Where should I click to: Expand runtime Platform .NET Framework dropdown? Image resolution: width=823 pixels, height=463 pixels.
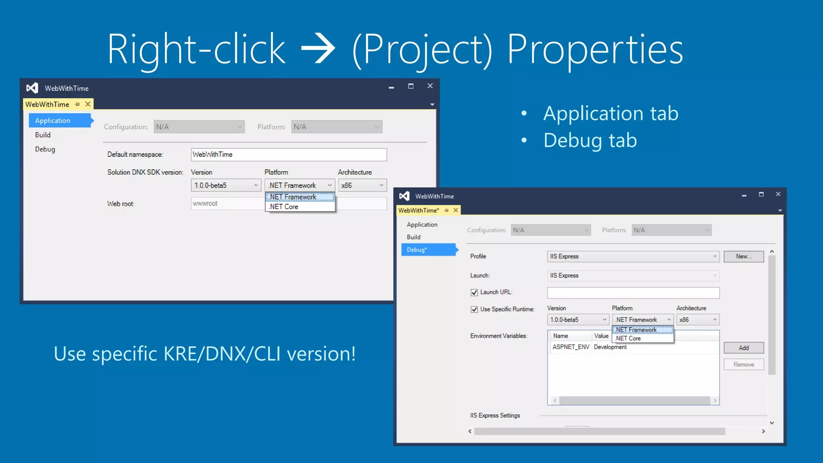click(x=643, y=320)
